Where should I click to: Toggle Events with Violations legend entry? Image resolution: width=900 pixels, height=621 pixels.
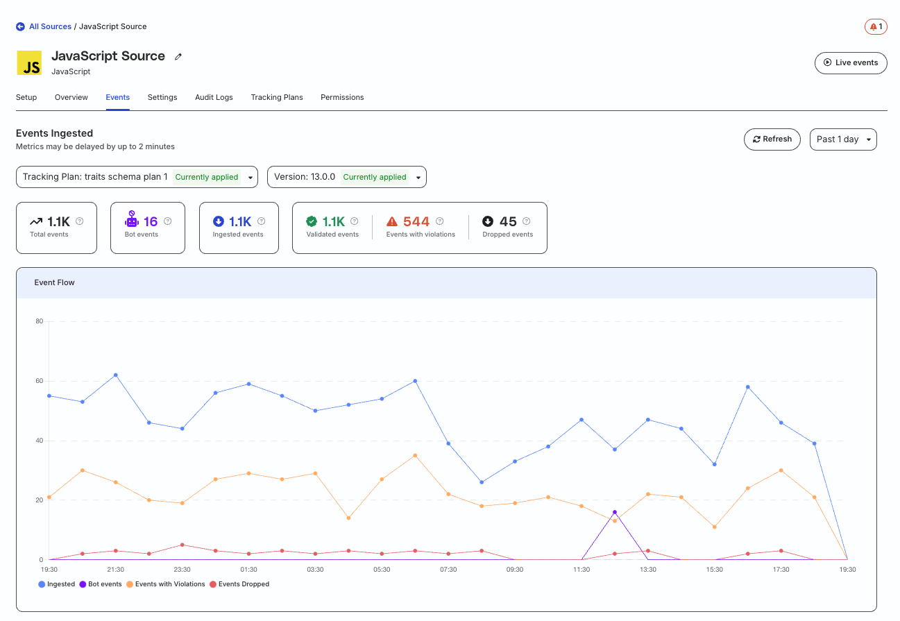pos(166,584)
